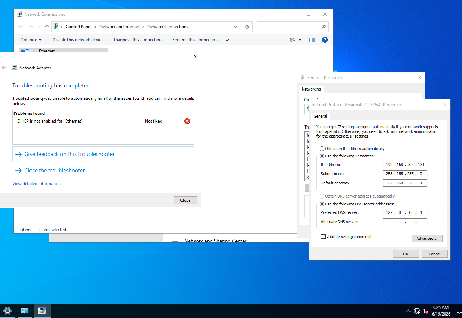Click the Advanced... button
This screenshot has height=318, width=462.
point(427,238)
